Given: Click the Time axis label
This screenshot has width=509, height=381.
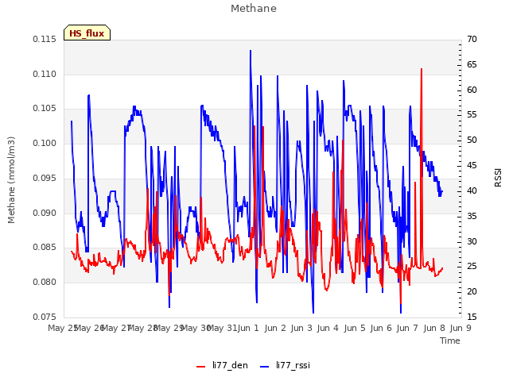Looking at the screenshot, I should pos(450,341).
